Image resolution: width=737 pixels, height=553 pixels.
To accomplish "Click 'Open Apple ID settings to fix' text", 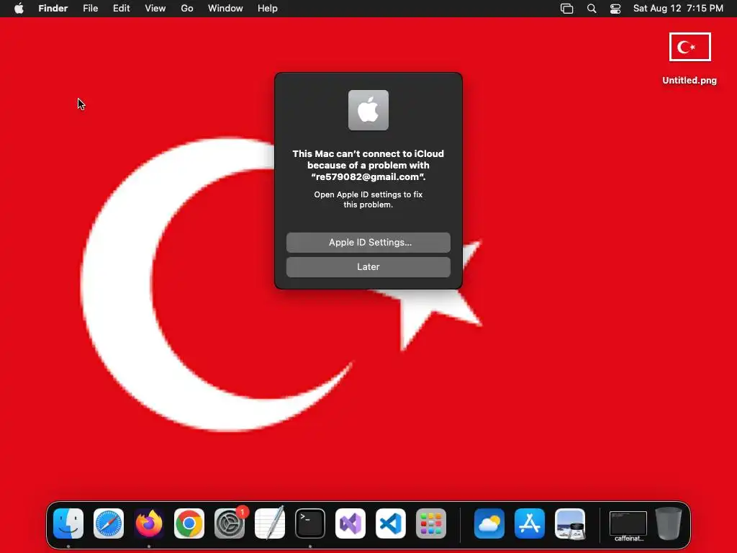I will 368,194.
